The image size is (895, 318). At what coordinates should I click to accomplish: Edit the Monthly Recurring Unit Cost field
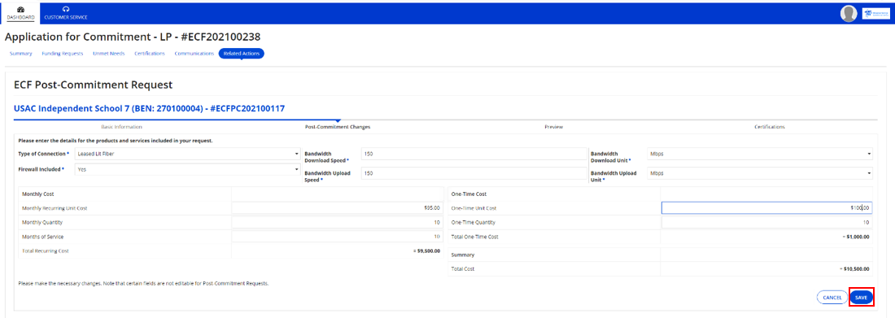[x=338, y=208]
